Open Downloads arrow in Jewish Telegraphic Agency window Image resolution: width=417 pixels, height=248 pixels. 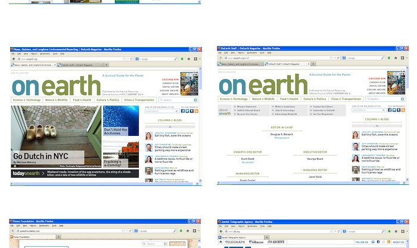click(x=390, y=231)
